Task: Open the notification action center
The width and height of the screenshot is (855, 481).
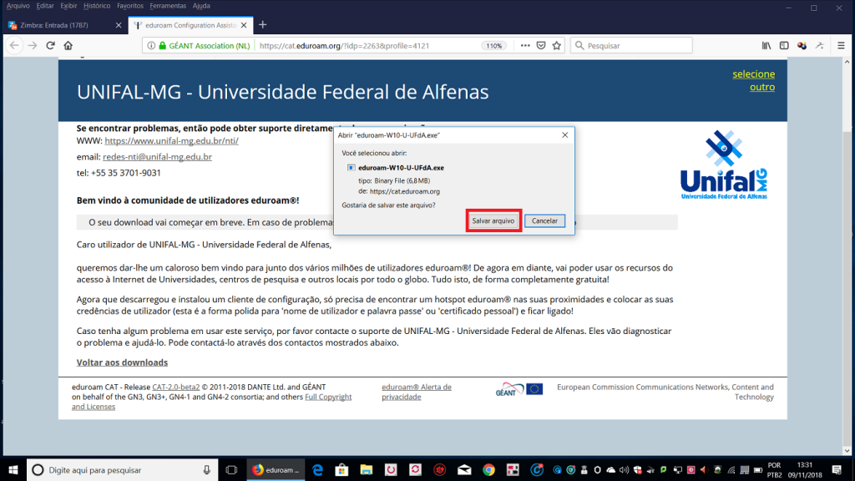Action: coord(837,469)
